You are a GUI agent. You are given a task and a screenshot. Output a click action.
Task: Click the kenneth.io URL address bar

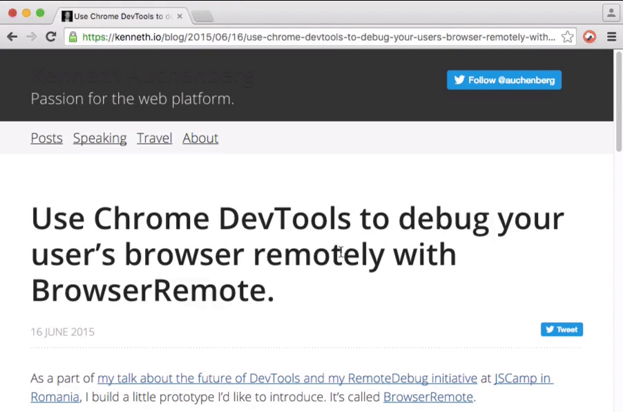click(318, 37)
